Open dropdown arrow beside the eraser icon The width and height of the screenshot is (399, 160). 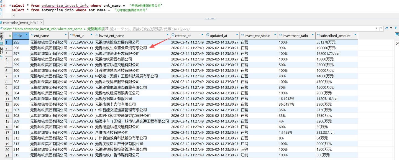point(391,28)
